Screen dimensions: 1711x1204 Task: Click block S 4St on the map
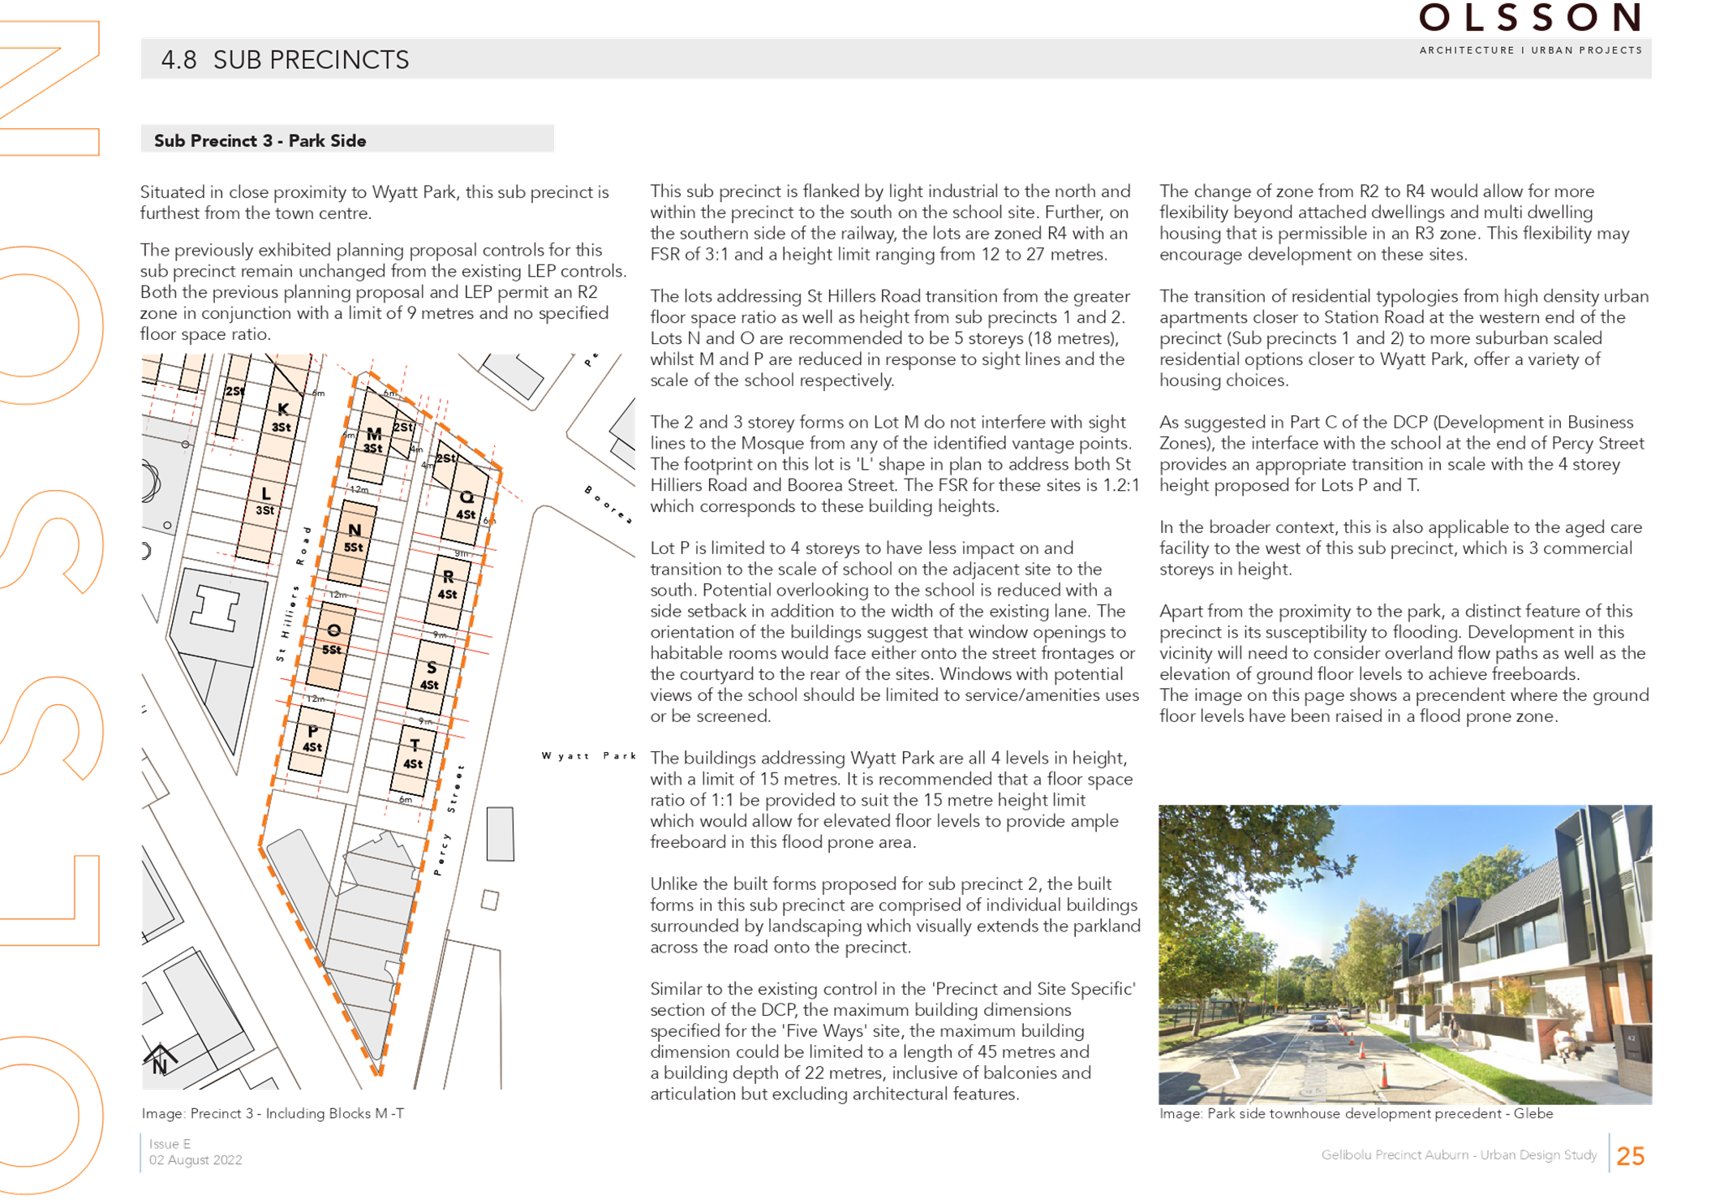point(430,676)
